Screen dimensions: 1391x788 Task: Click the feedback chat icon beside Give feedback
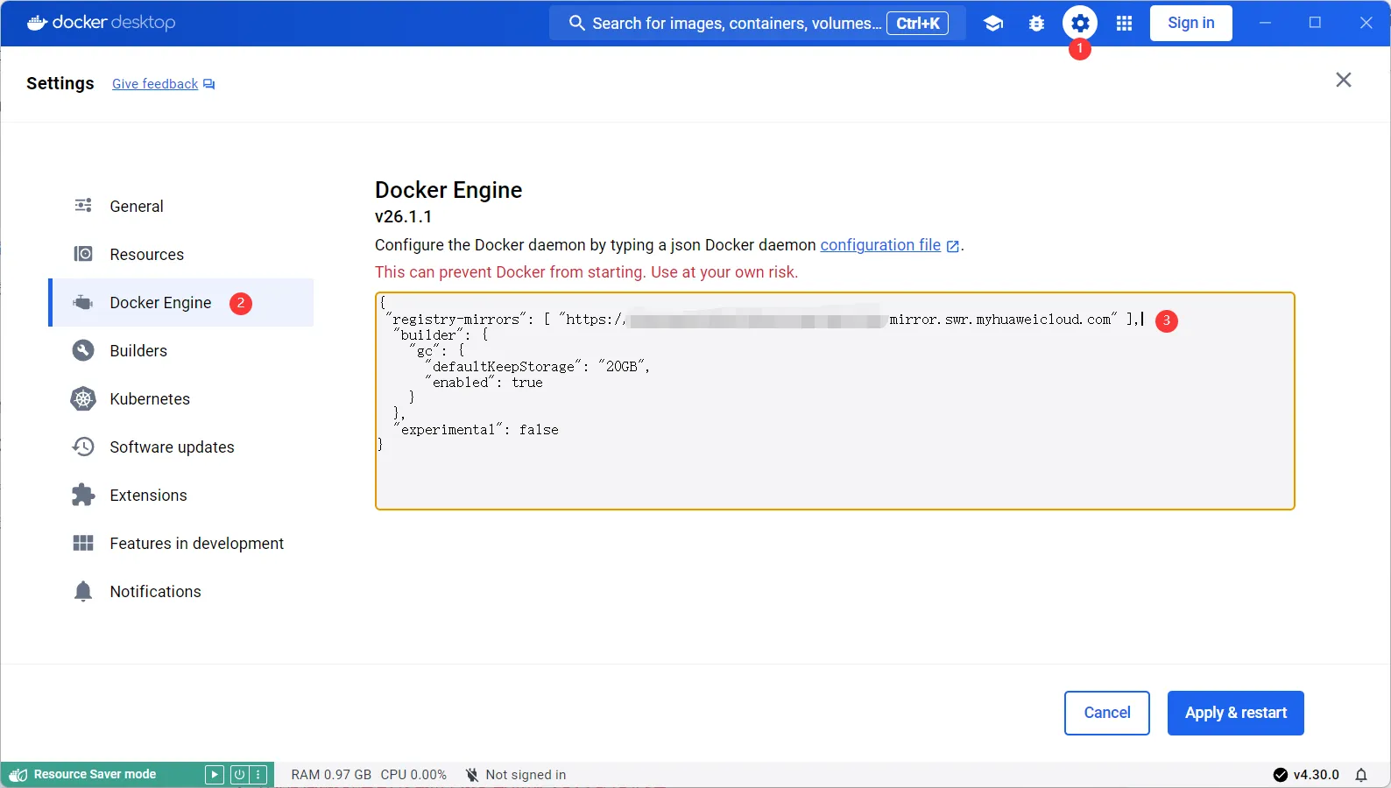209,84
